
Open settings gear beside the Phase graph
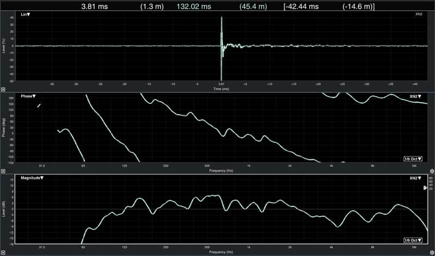click(432, 171)
